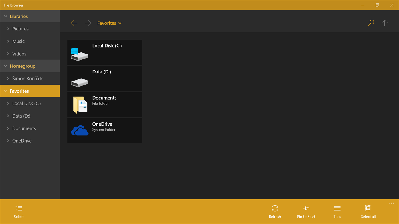Collapse the Homegroup section

5,66
